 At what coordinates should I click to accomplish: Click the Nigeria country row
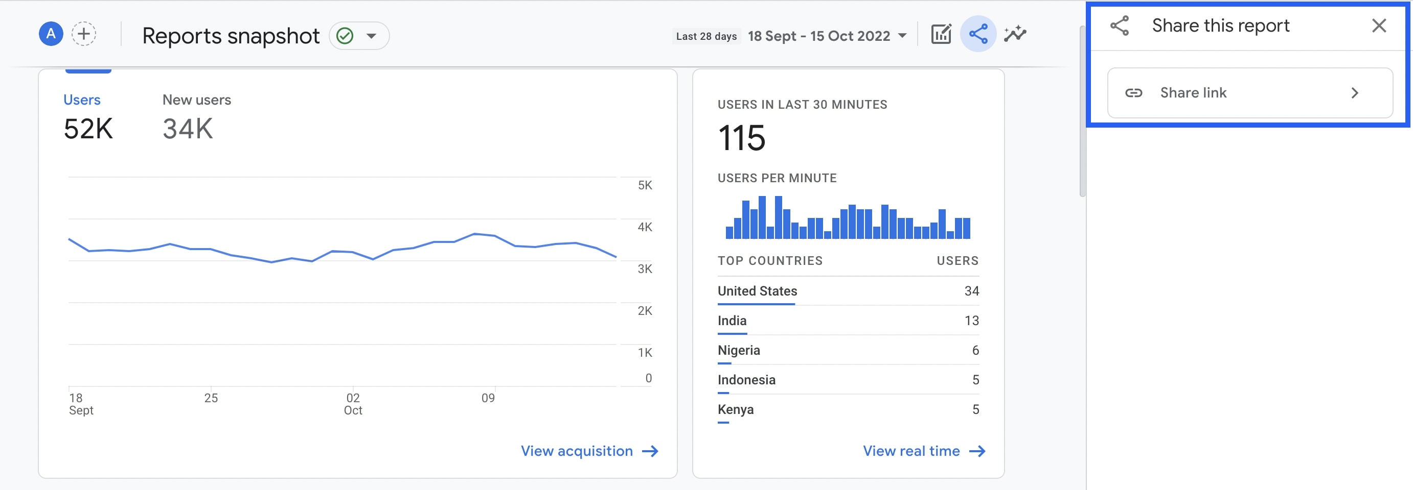click(848, 350)
